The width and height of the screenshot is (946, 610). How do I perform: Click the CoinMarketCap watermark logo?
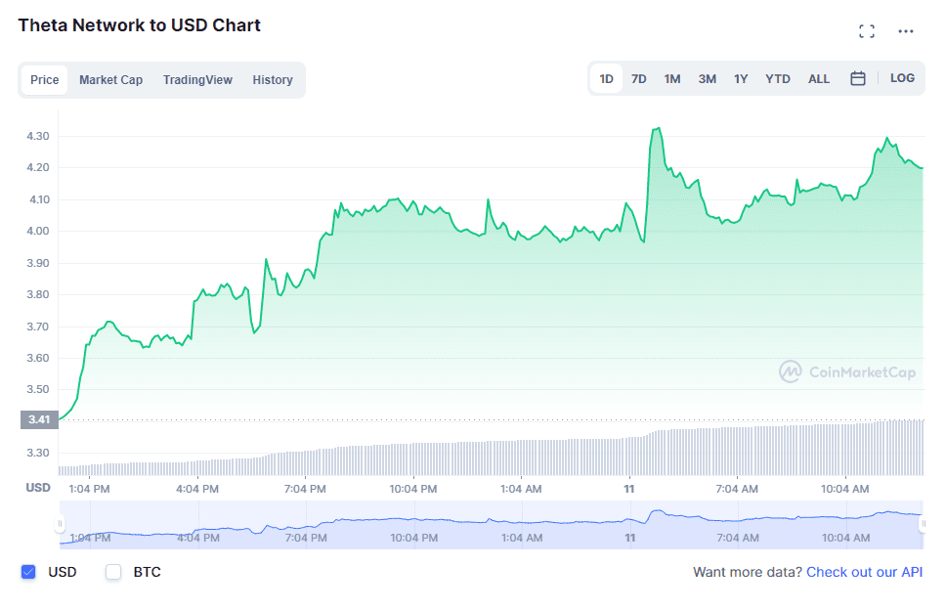click(846, 372)
